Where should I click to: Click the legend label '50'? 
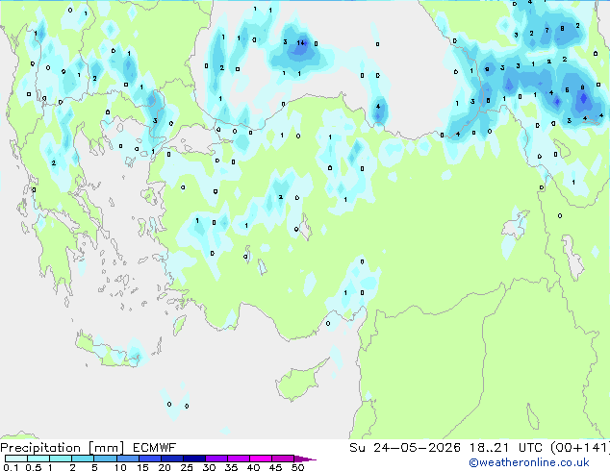[297, 467]
